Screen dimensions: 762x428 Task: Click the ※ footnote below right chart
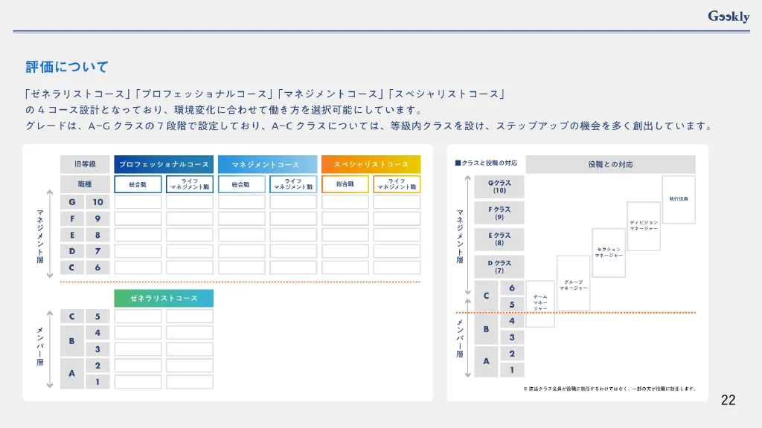[x=610, y=389]
